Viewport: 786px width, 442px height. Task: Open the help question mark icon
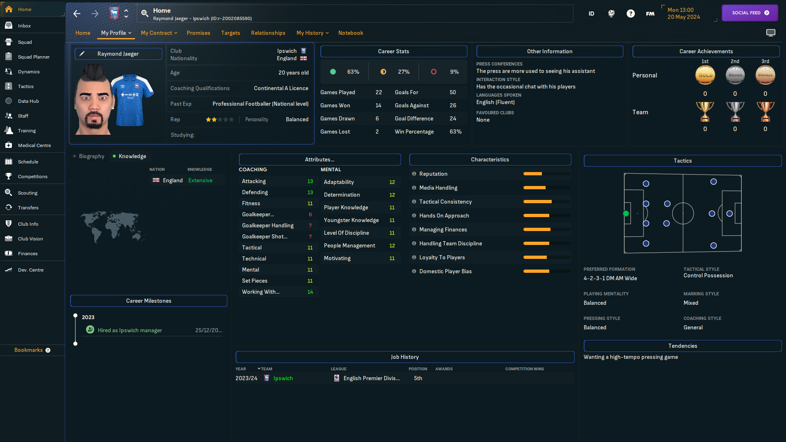pyautogui.click(x=631, y=14)
